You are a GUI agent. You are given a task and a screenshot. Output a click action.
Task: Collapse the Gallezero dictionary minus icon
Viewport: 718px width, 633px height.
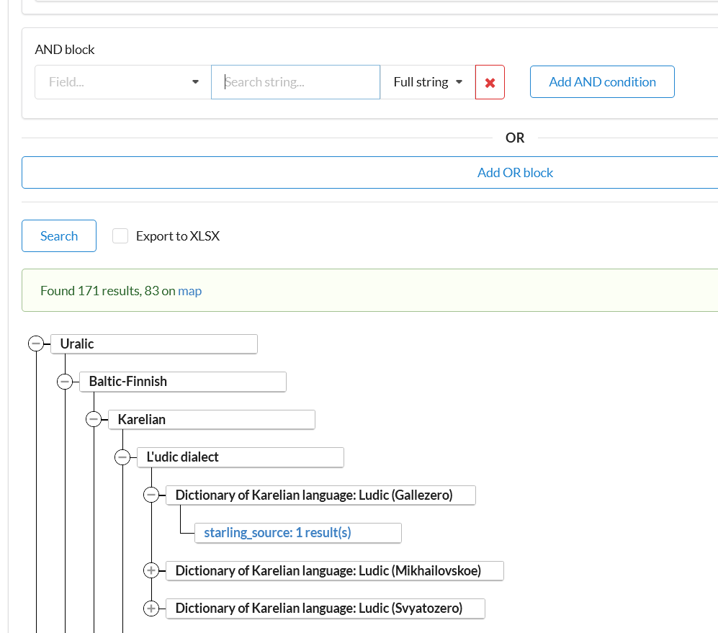(x=151, y=495)
